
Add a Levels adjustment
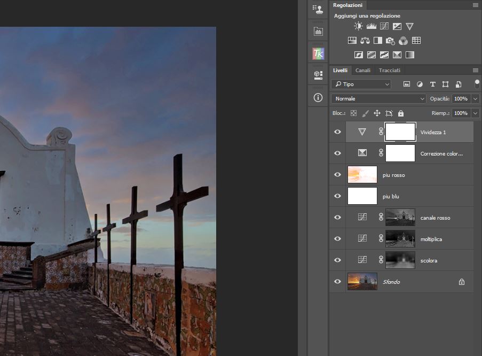click(372, 26)
